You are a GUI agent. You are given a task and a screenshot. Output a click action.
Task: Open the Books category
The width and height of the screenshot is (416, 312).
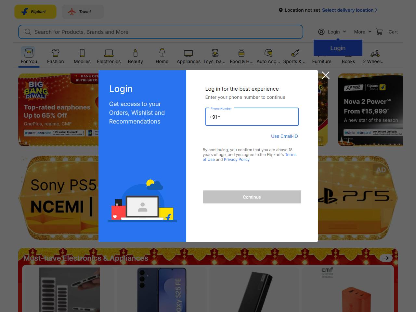tap(348, 61)
